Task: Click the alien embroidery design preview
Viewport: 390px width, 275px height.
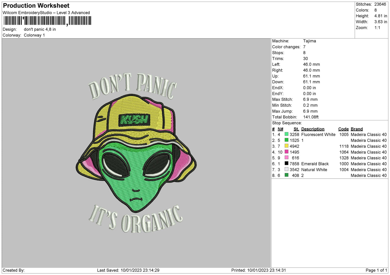Action: tap(136, 153)
